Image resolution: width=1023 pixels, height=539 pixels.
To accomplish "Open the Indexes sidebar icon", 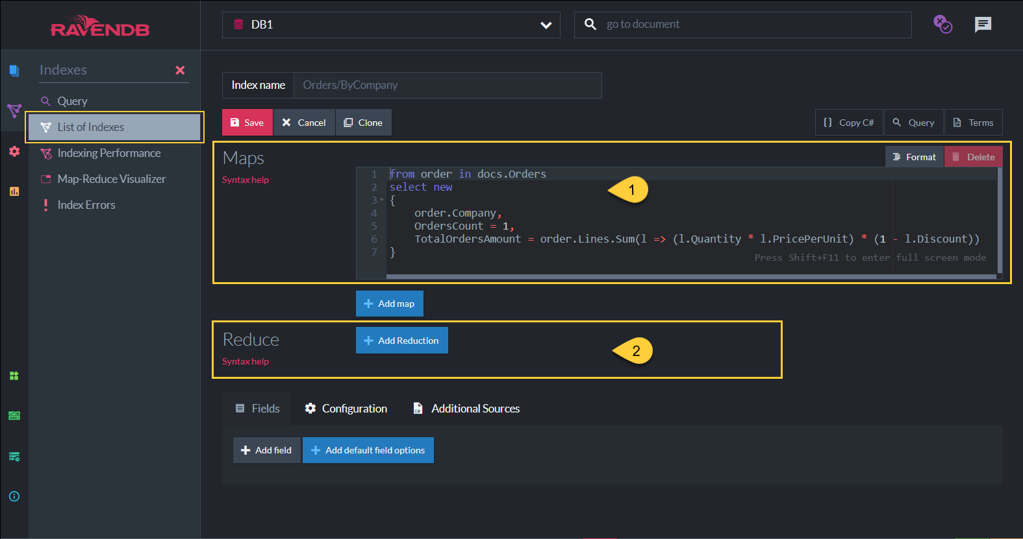I will (x=14, y=111).
